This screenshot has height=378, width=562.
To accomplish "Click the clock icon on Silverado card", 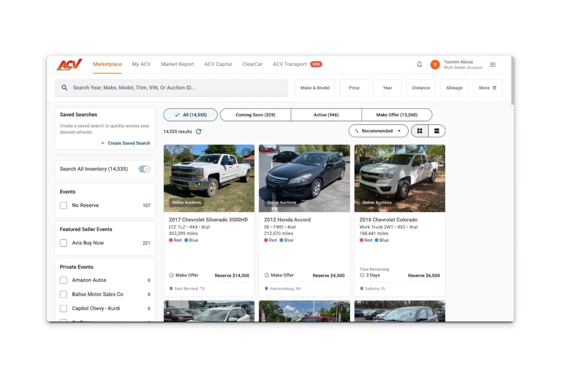I will (172, 275).
